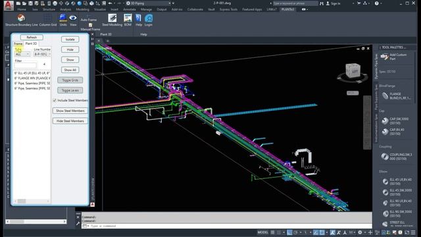Select Add Custom Part in tool palette
This screenshot has width=421, height=237.
click(394, 57)
